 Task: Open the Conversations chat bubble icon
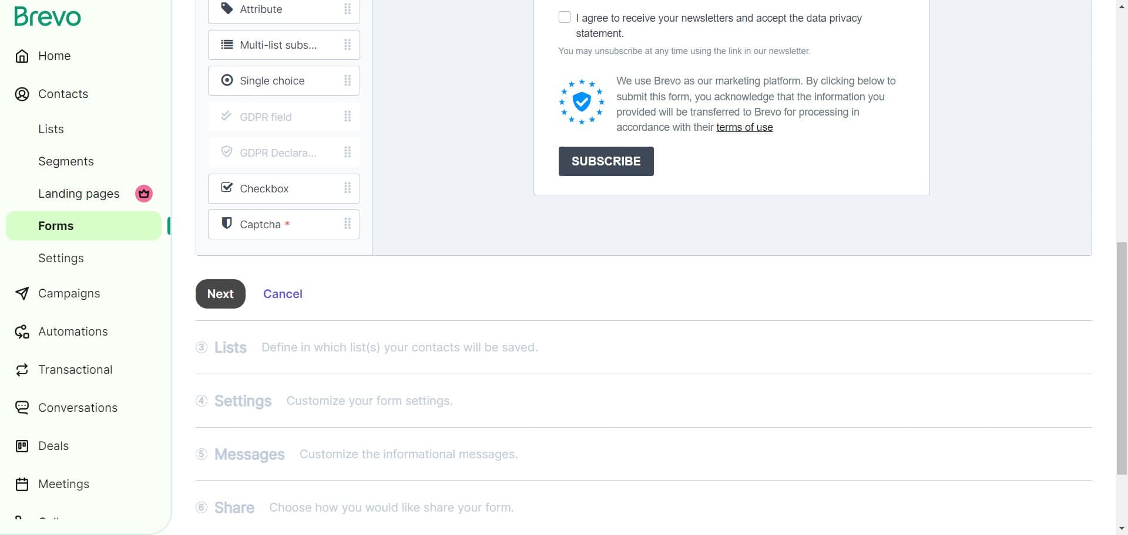click(x=22, y=407)
